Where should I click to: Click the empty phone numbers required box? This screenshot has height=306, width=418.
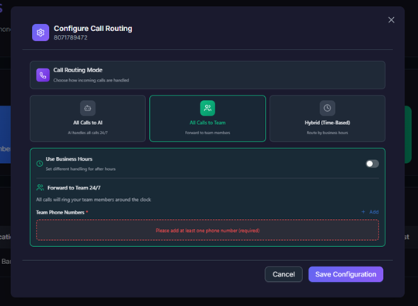[207, 231]
